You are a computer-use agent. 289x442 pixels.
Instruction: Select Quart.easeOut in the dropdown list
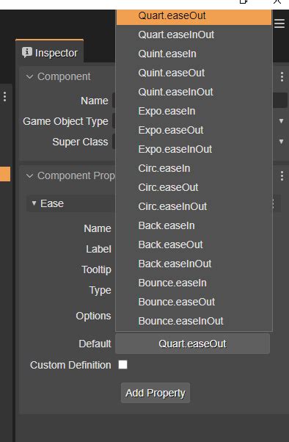pos(194,17)
